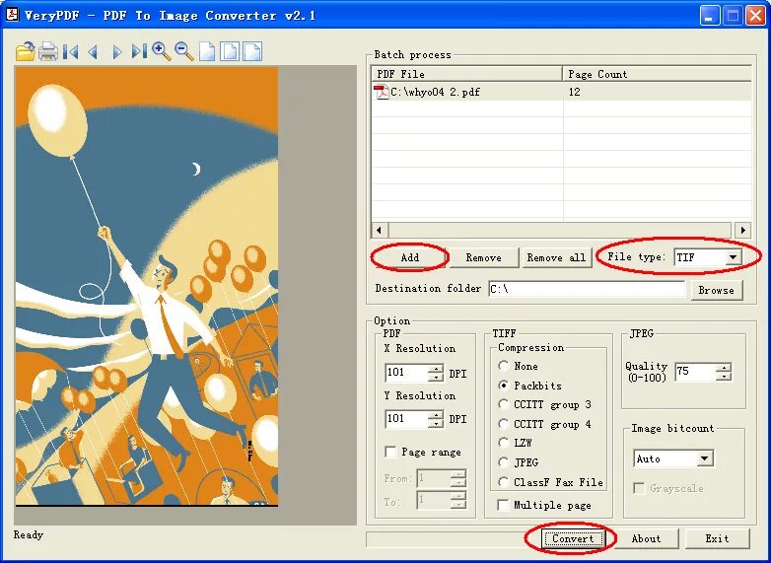Close the VeryPDF window
The image size is (771, 563).
(x=756, y=15)
